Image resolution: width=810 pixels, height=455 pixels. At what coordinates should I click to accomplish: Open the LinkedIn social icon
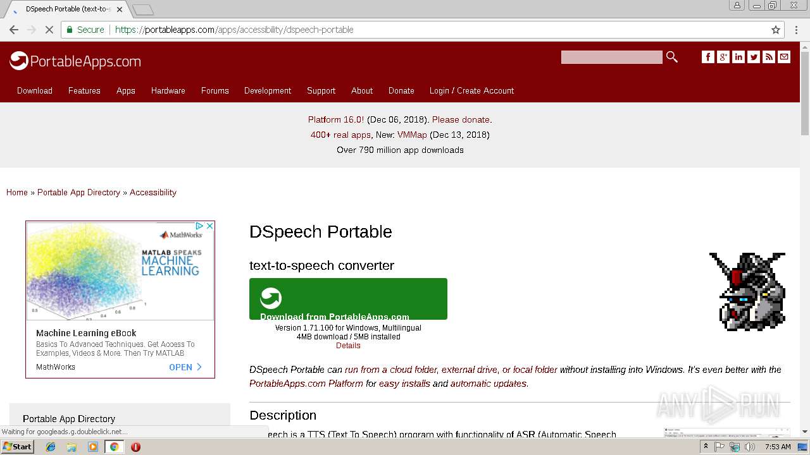pos(738,57)
